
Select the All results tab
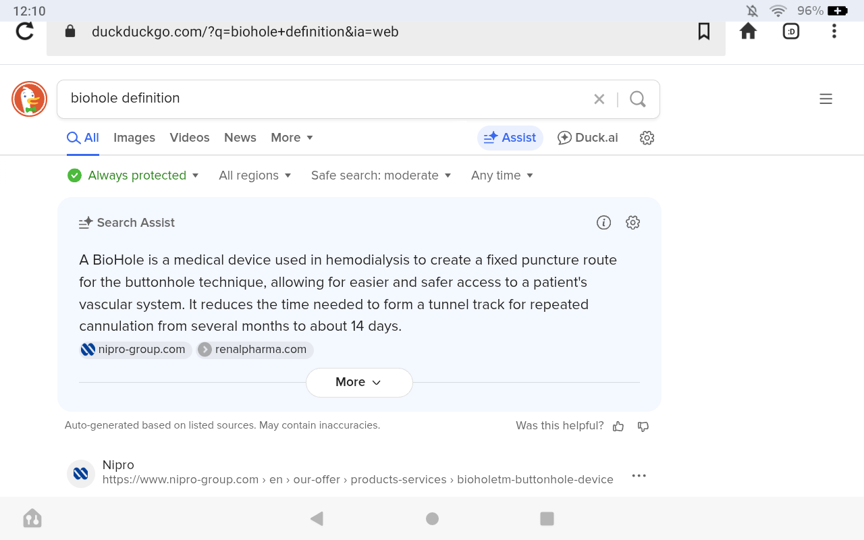coord(83,138)
